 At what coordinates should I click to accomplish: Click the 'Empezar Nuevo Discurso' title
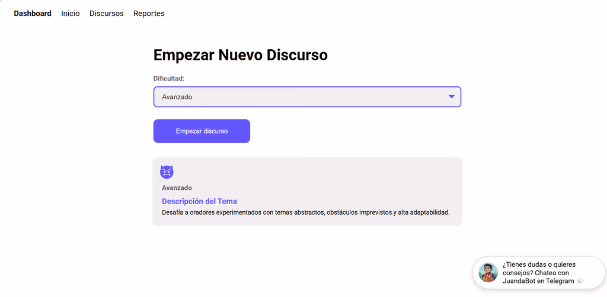point(241,55)
